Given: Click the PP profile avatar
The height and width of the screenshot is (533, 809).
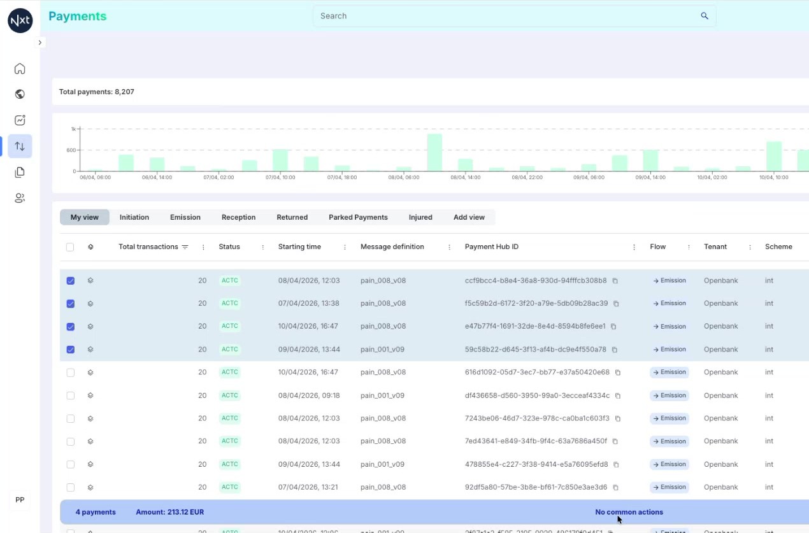Looking at the screenshot, I should 20,500.
